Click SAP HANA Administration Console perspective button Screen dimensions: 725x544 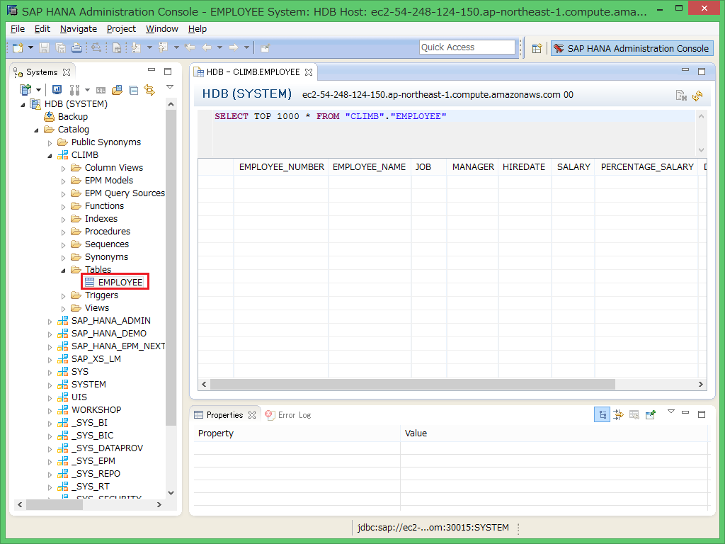632,48
